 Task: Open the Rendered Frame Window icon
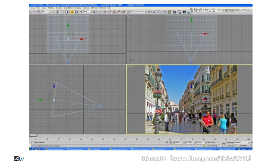pyautogui.click(x=184, y=12)
